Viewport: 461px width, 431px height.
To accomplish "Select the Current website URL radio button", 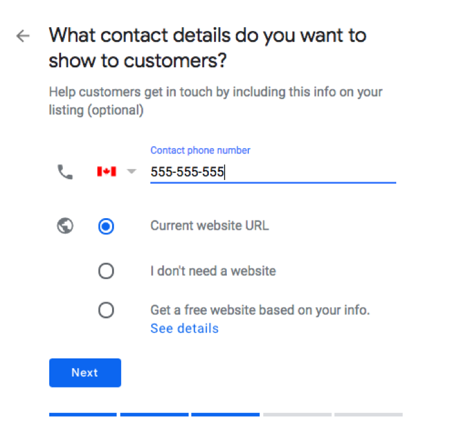I will 106,227.
